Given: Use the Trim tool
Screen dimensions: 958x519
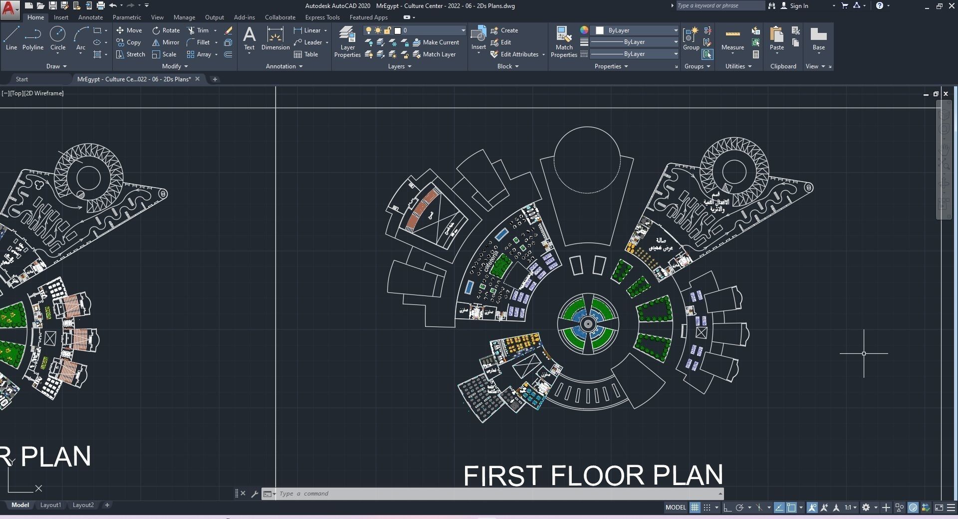Looking at the screenshot, I should [198, 30].
